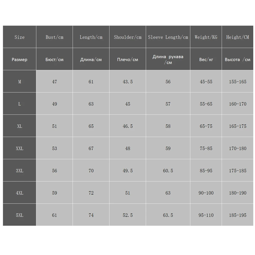Screen dimensions: 255x255
Task: Click the 5XL size row label
Action: [19, 215]
